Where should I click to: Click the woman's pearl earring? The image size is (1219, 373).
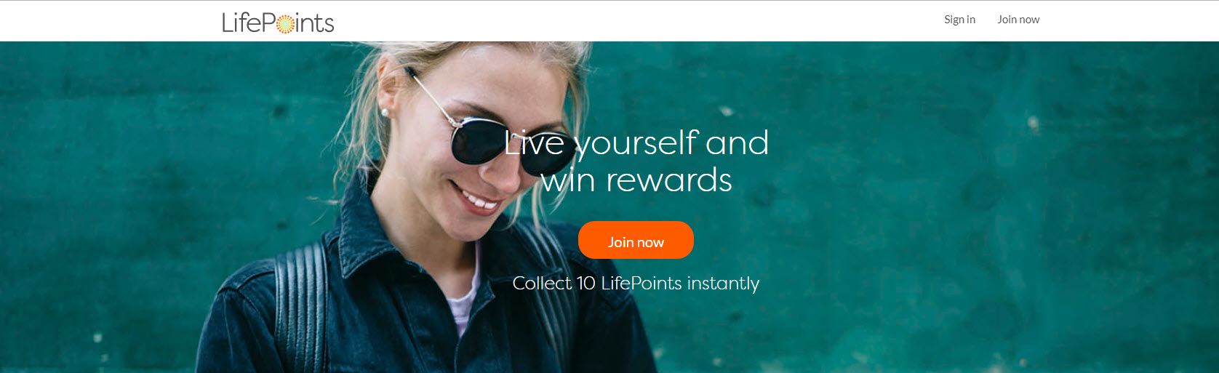pyautogui.click(x=385, y=112)
